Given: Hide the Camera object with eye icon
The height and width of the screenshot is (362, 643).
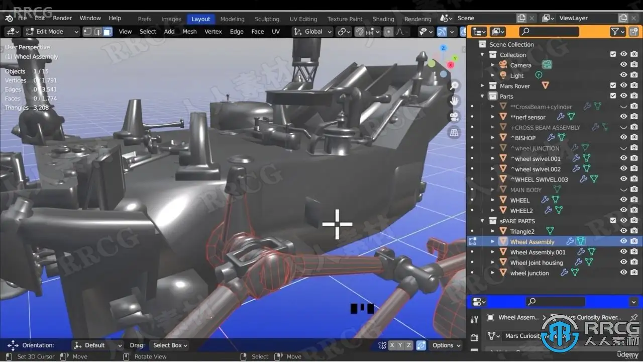Looking at the screenshot, I should tap(623, 65).
